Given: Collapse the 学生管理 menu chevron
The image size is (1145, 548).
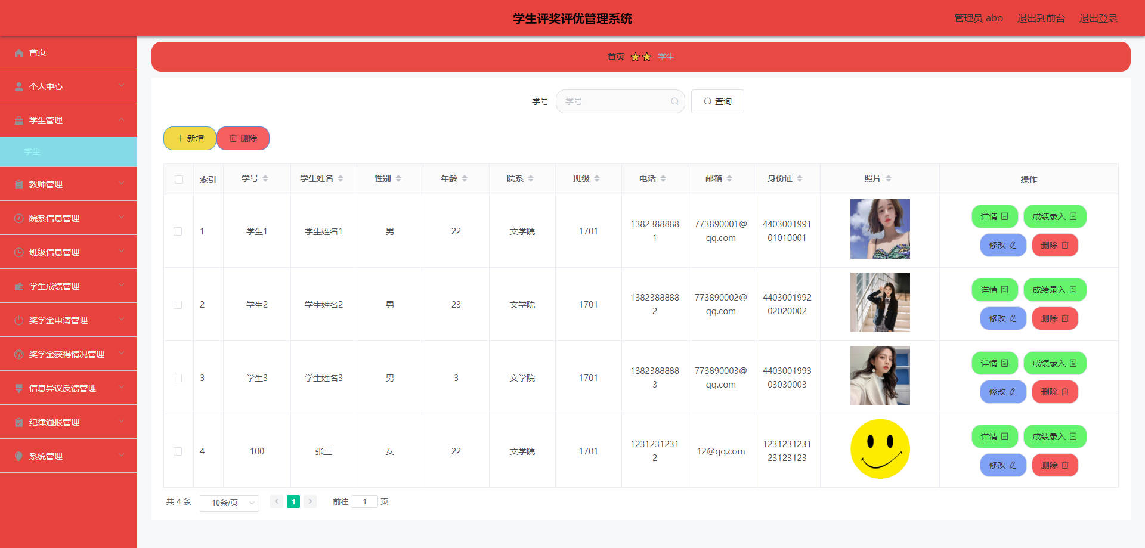Looking at the screenshot, I should point(122,120).
